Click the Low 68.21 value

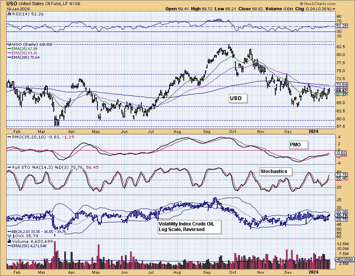(x=225, y=9)
